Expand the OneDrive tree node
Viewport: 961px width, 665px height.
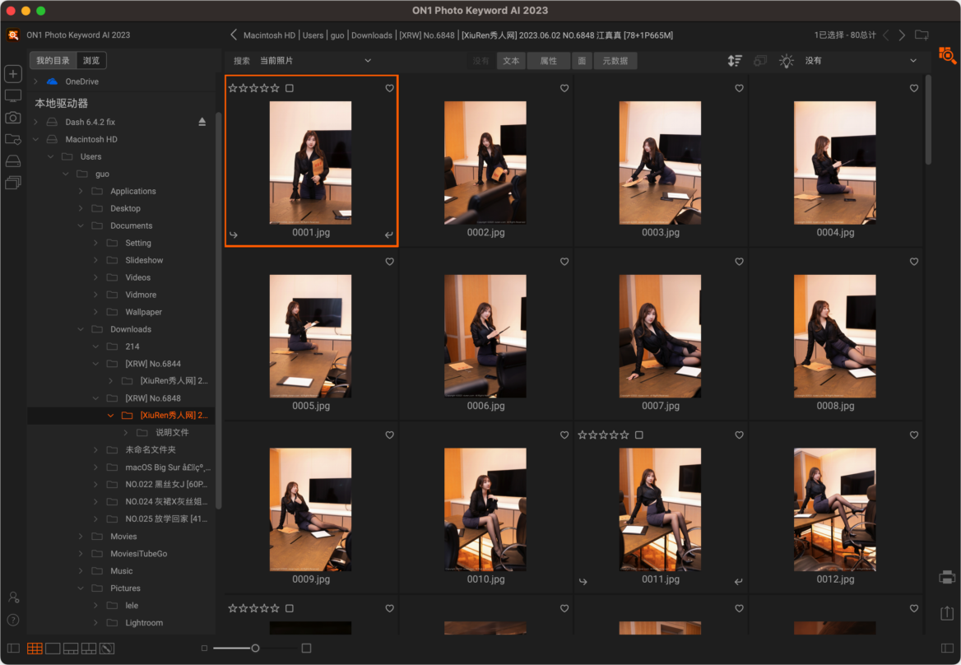(35, 81)
